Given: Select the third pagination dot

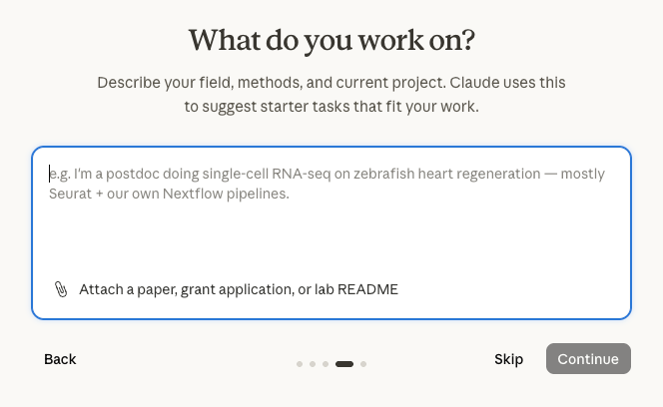Looking at the screenshot, I should pos(326,364).
